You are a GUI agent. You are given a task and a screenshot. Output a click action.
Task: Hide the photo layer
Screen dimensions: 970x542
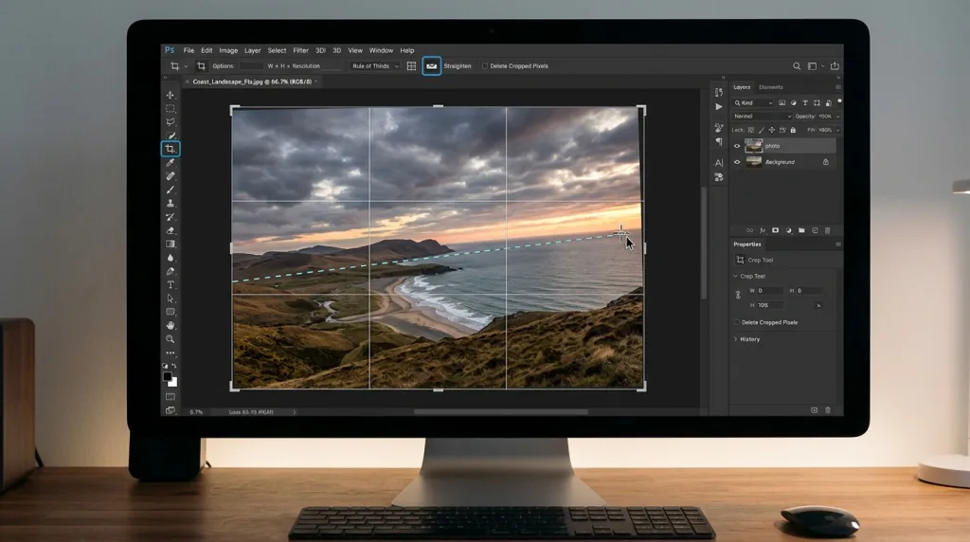point(737,146)
